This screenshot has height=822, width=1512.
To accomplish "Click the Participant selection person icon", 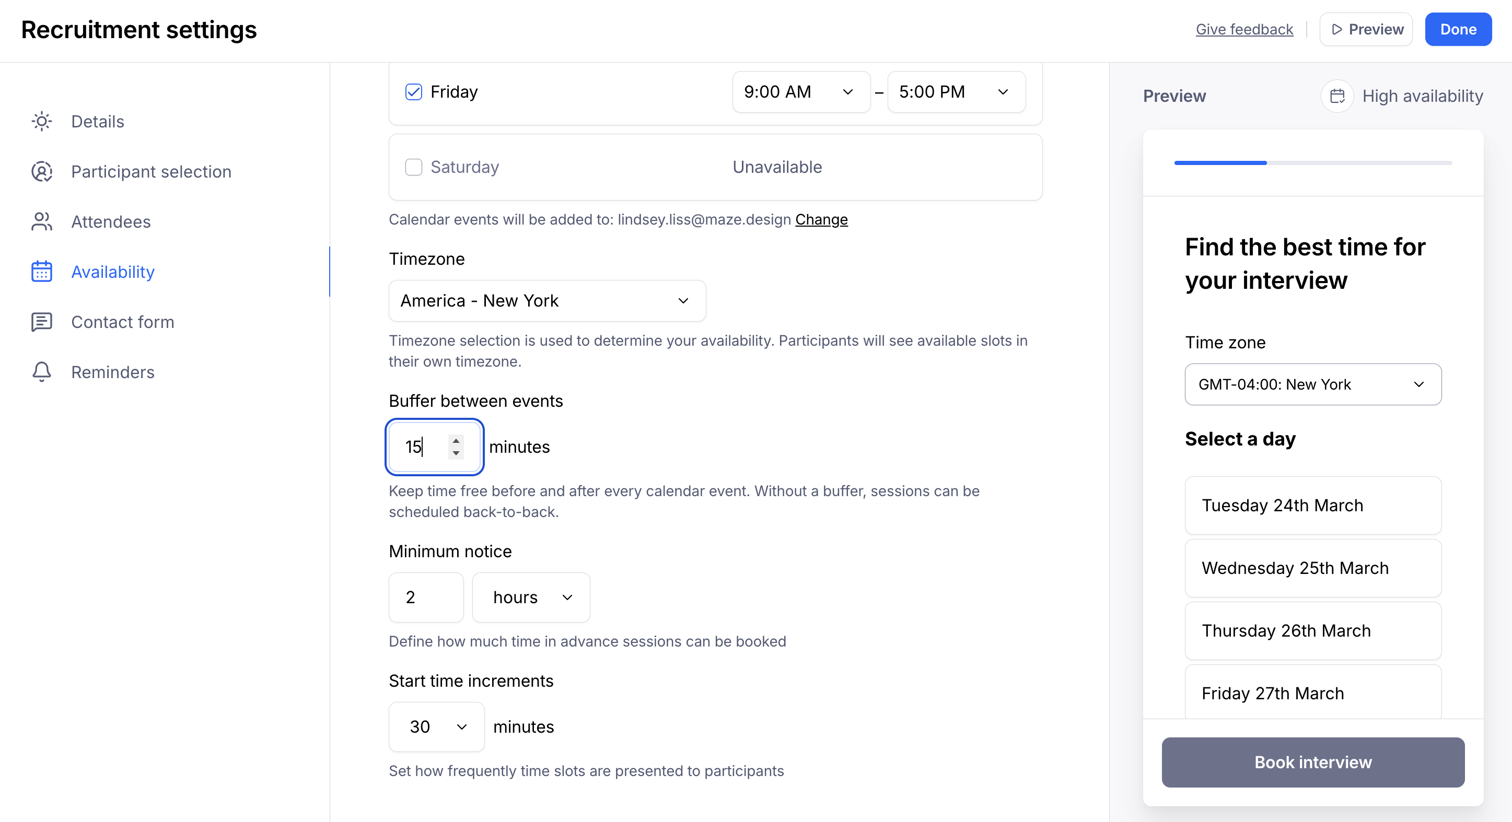I will pyautogui.click(x=42, y=171).
